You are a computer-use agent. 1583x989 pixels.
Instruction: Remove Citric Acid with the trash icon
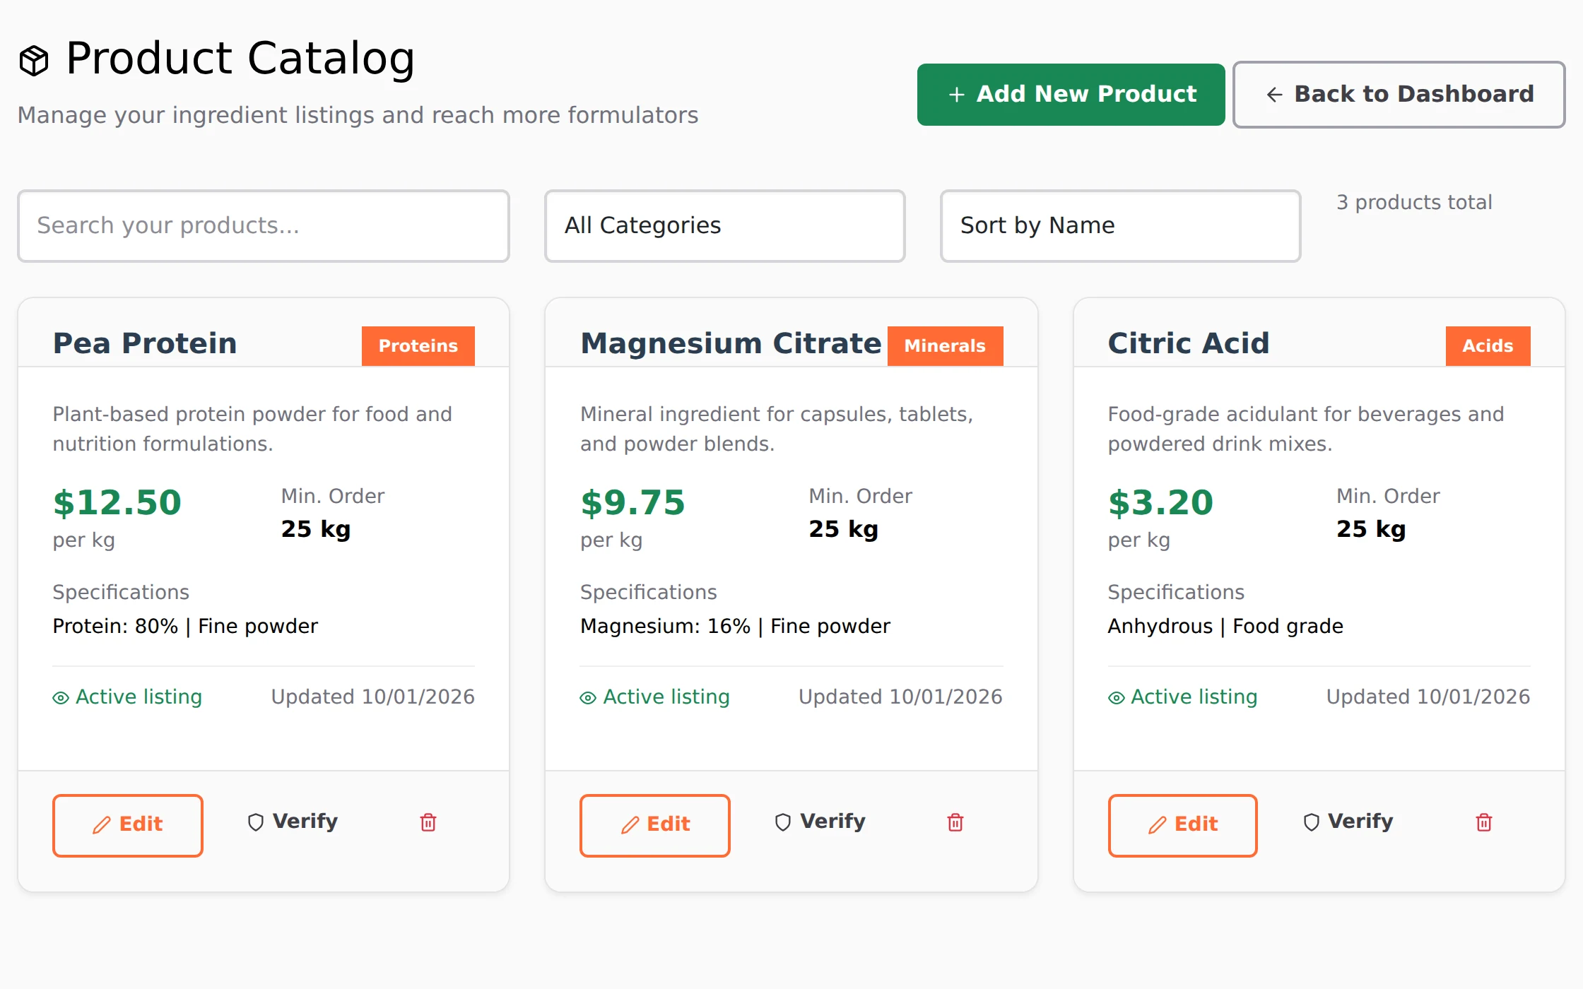pos(1484,822)
